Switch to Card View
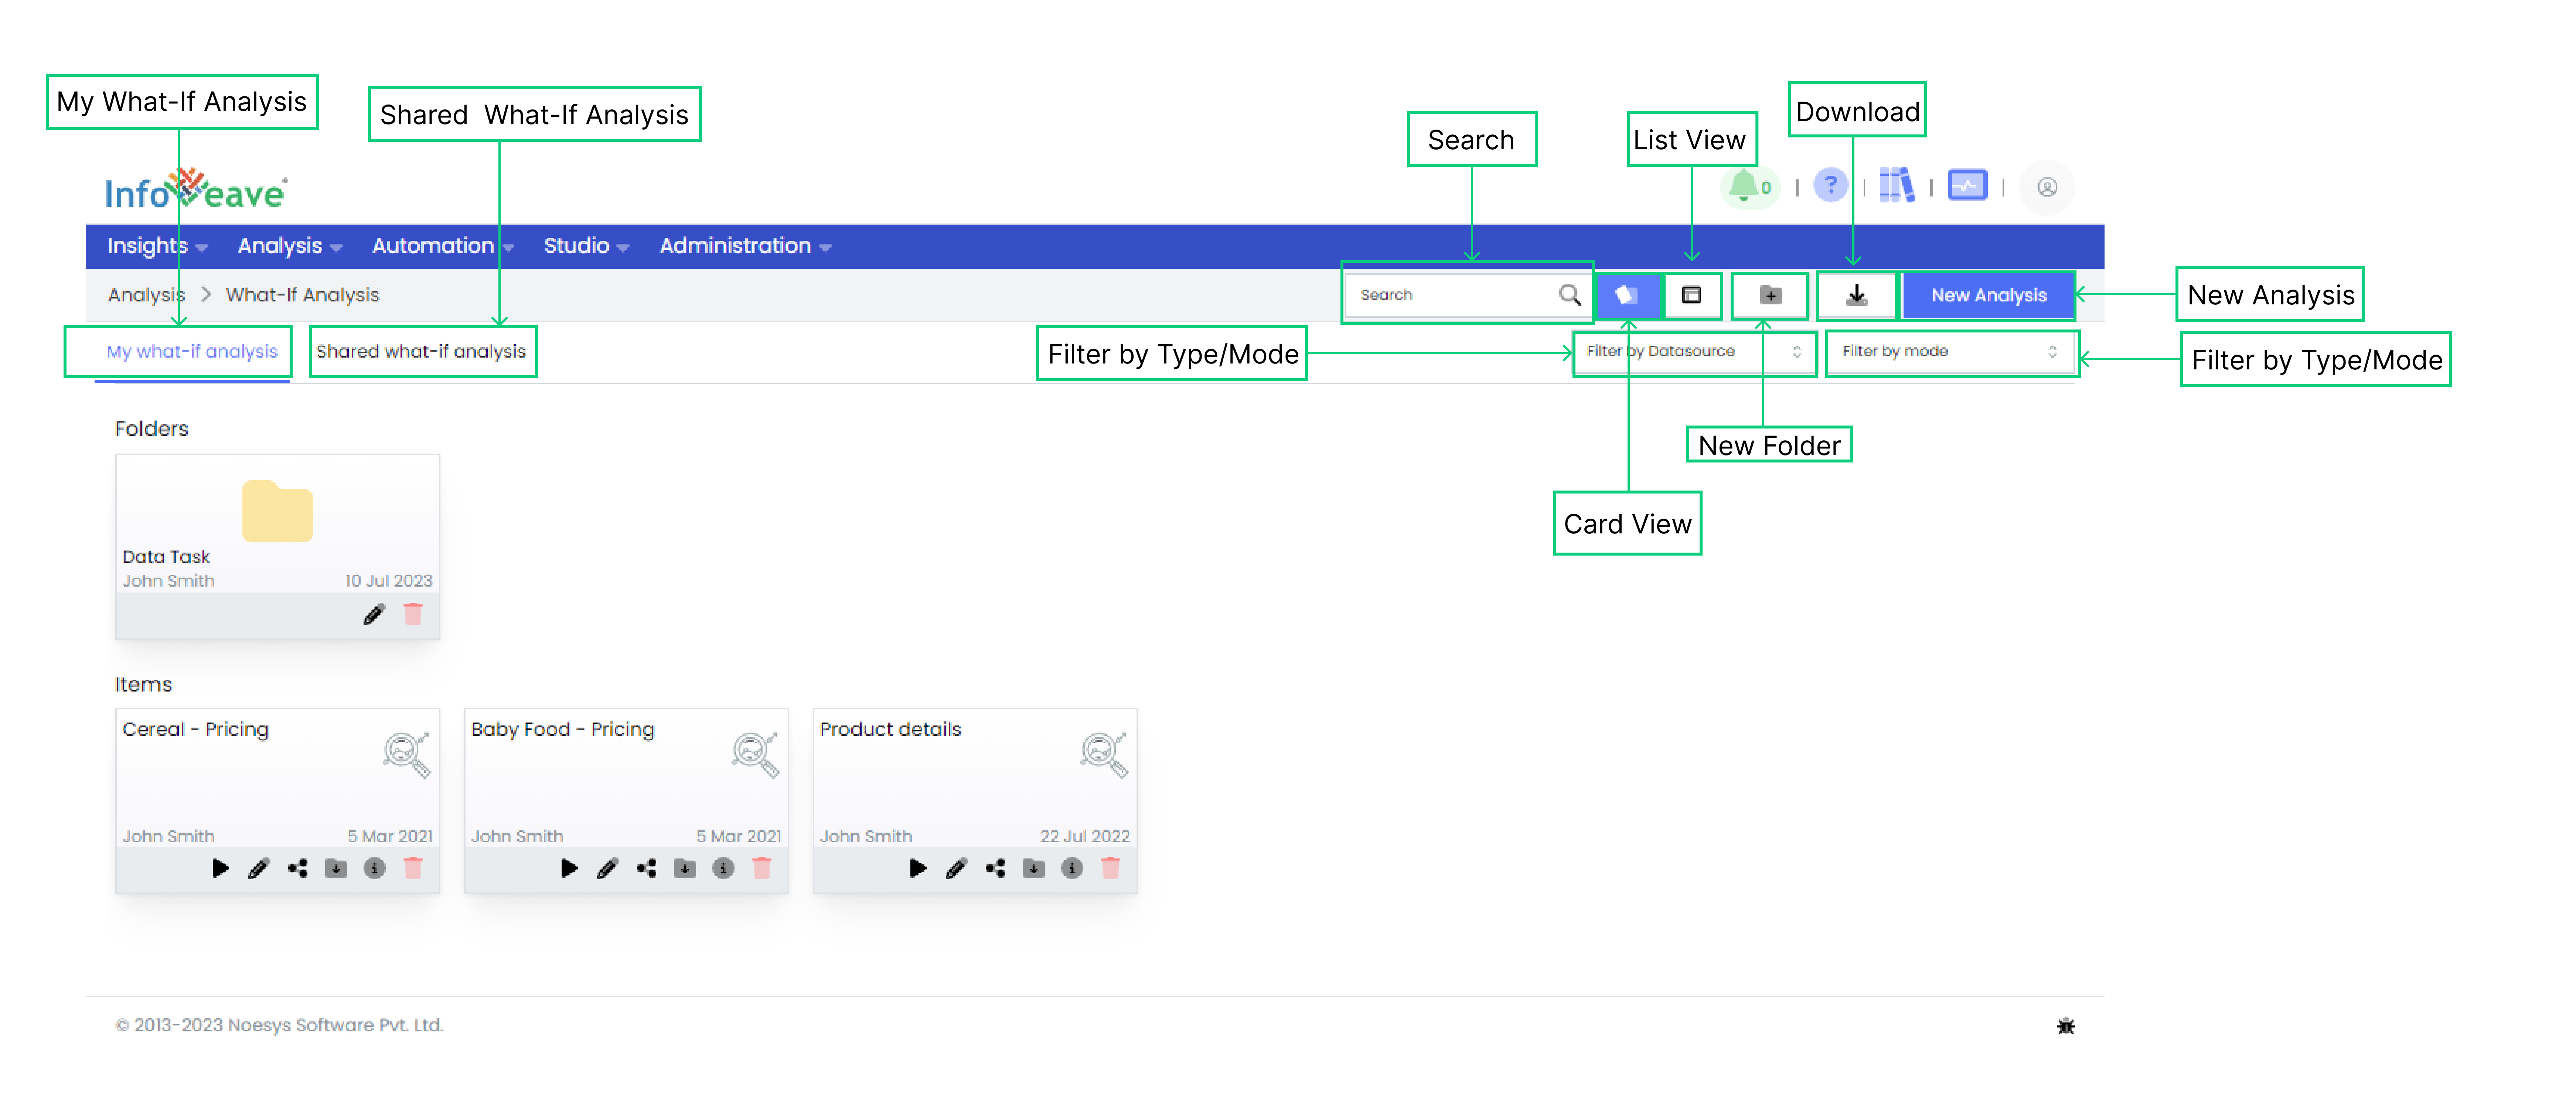 1627,295
